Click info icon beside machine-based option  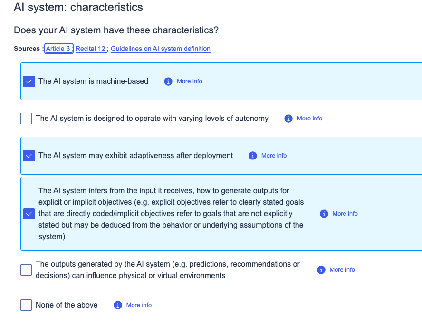point(168,81)
